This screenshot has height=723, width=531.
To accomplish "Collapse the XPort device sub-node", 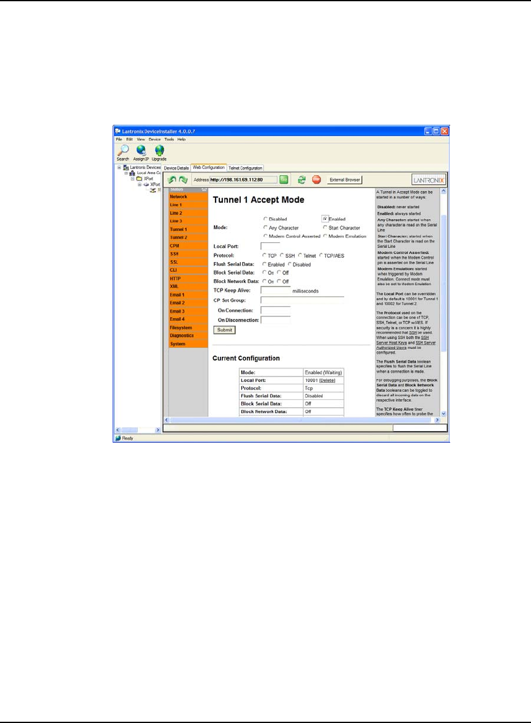I will [x=140, y=184].
